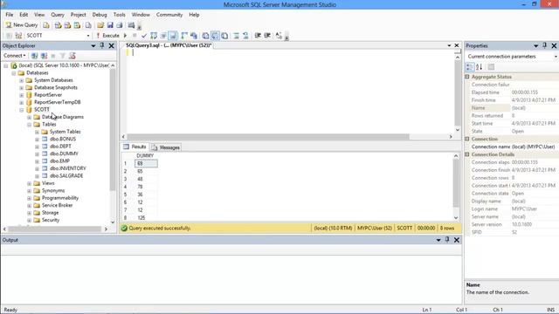Click Object Explorer connect server icon
The image size is (559, 314).
click(x=34, y=56)
